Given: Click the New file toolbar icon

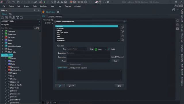Looking at the screenshot, I should pyautogui.click(x=8, y=2).
